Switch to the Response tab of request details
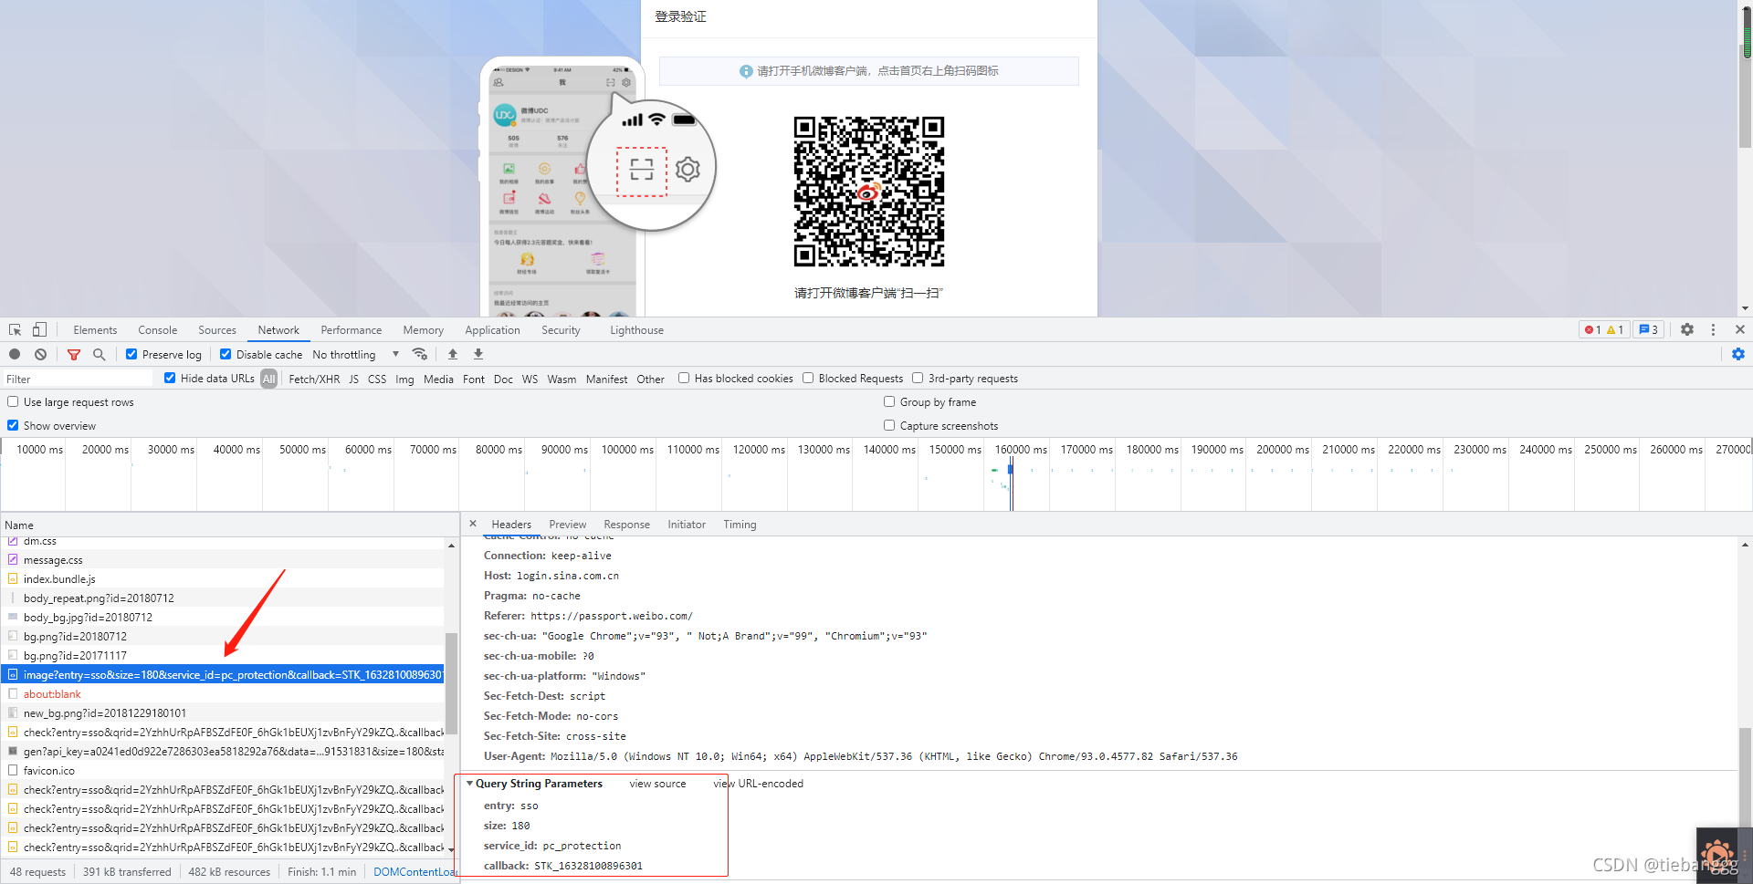The image size is (1753, 884). coord(627,525)
